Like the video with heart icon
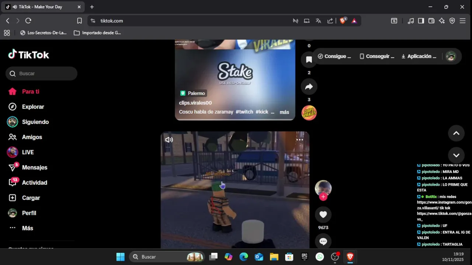Screen dimensions: 472x265 pos(323,215)
